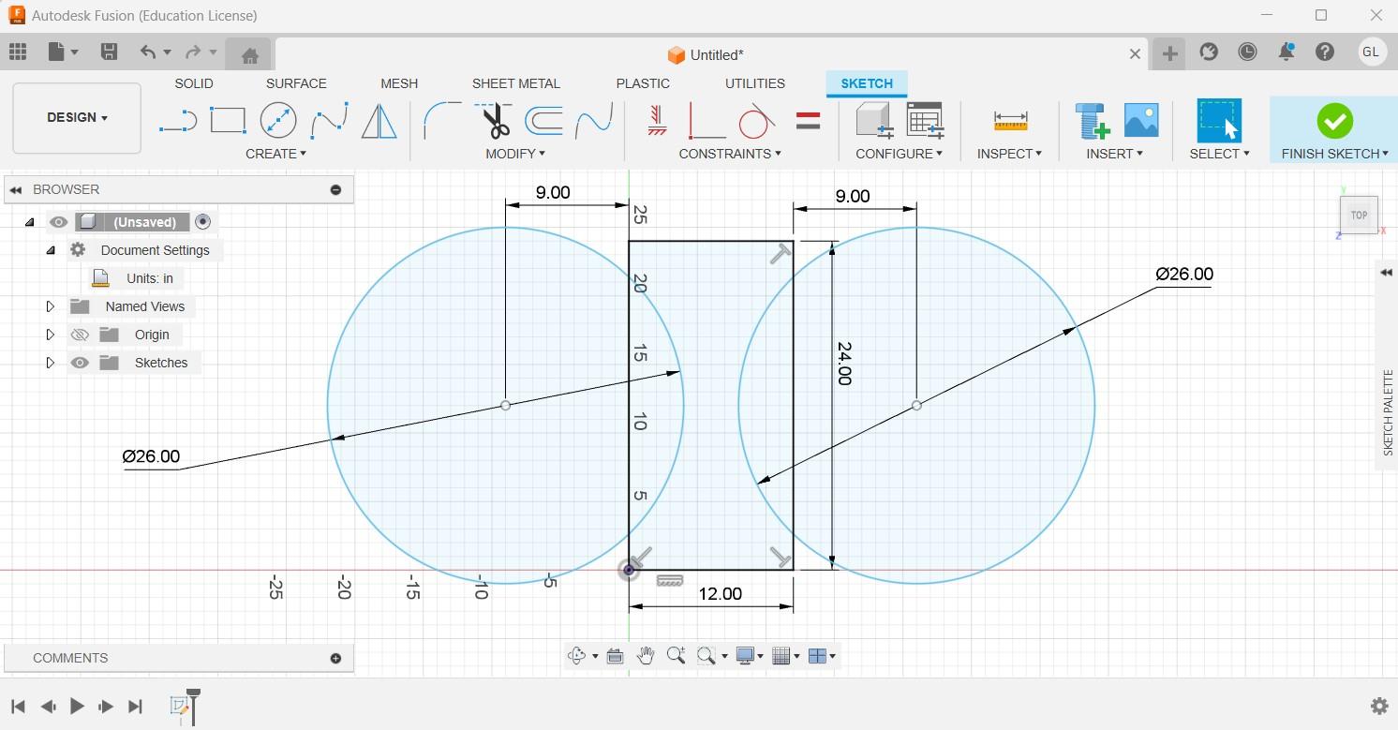This screenshot has width=1398, height=730.
Task: Select the Center Diameter Circle tool
Action: click(x=277, y=121)
